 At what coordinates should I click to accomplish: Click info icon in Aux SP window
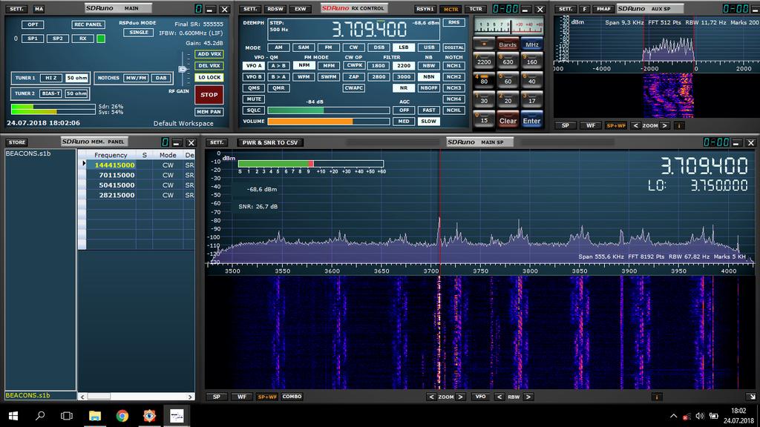pyautogui.click(x=679, y=125)
